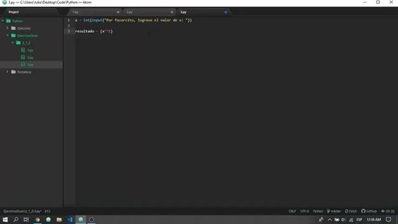Click Fetch in the status bar
Viewport: 398px width, 224px height.
tap(351, 212)
